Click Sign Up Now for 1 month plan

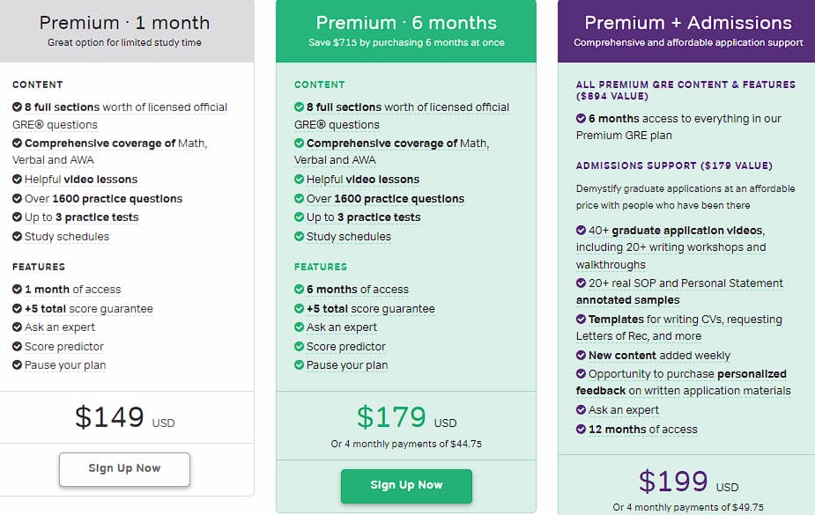124,469
